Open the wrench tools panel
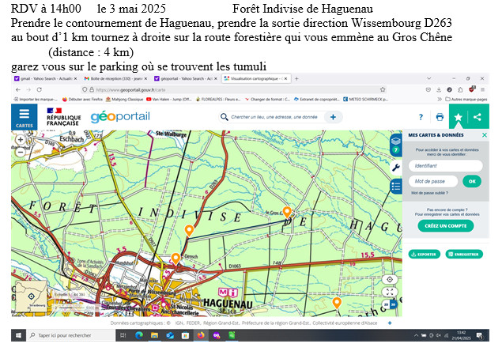The height and width of the screenshot is (355, 502). [x=396, y=168]
